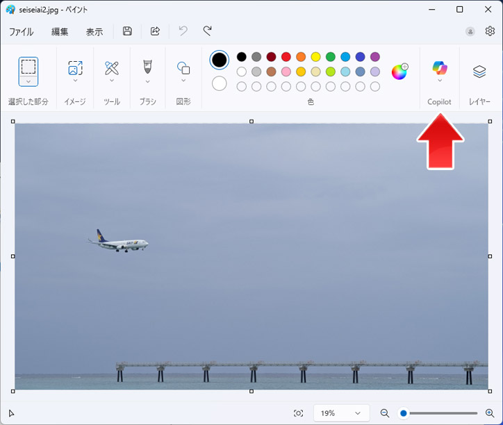Pick the orange color swatch

(x=301, y=57)
